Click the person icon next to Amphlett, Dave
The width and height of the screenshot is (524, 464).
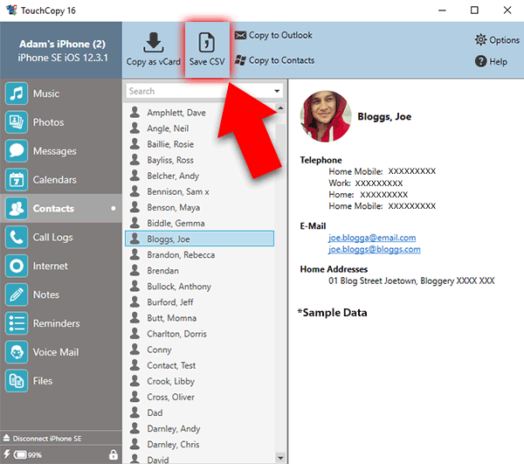[x=134, y=112]
